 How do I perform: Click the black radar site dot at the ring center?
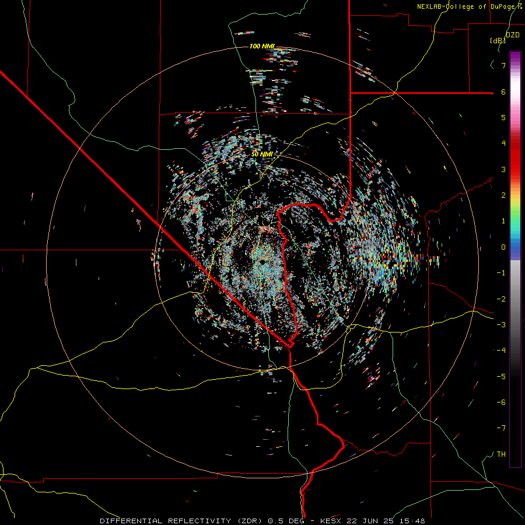[262, 261]
